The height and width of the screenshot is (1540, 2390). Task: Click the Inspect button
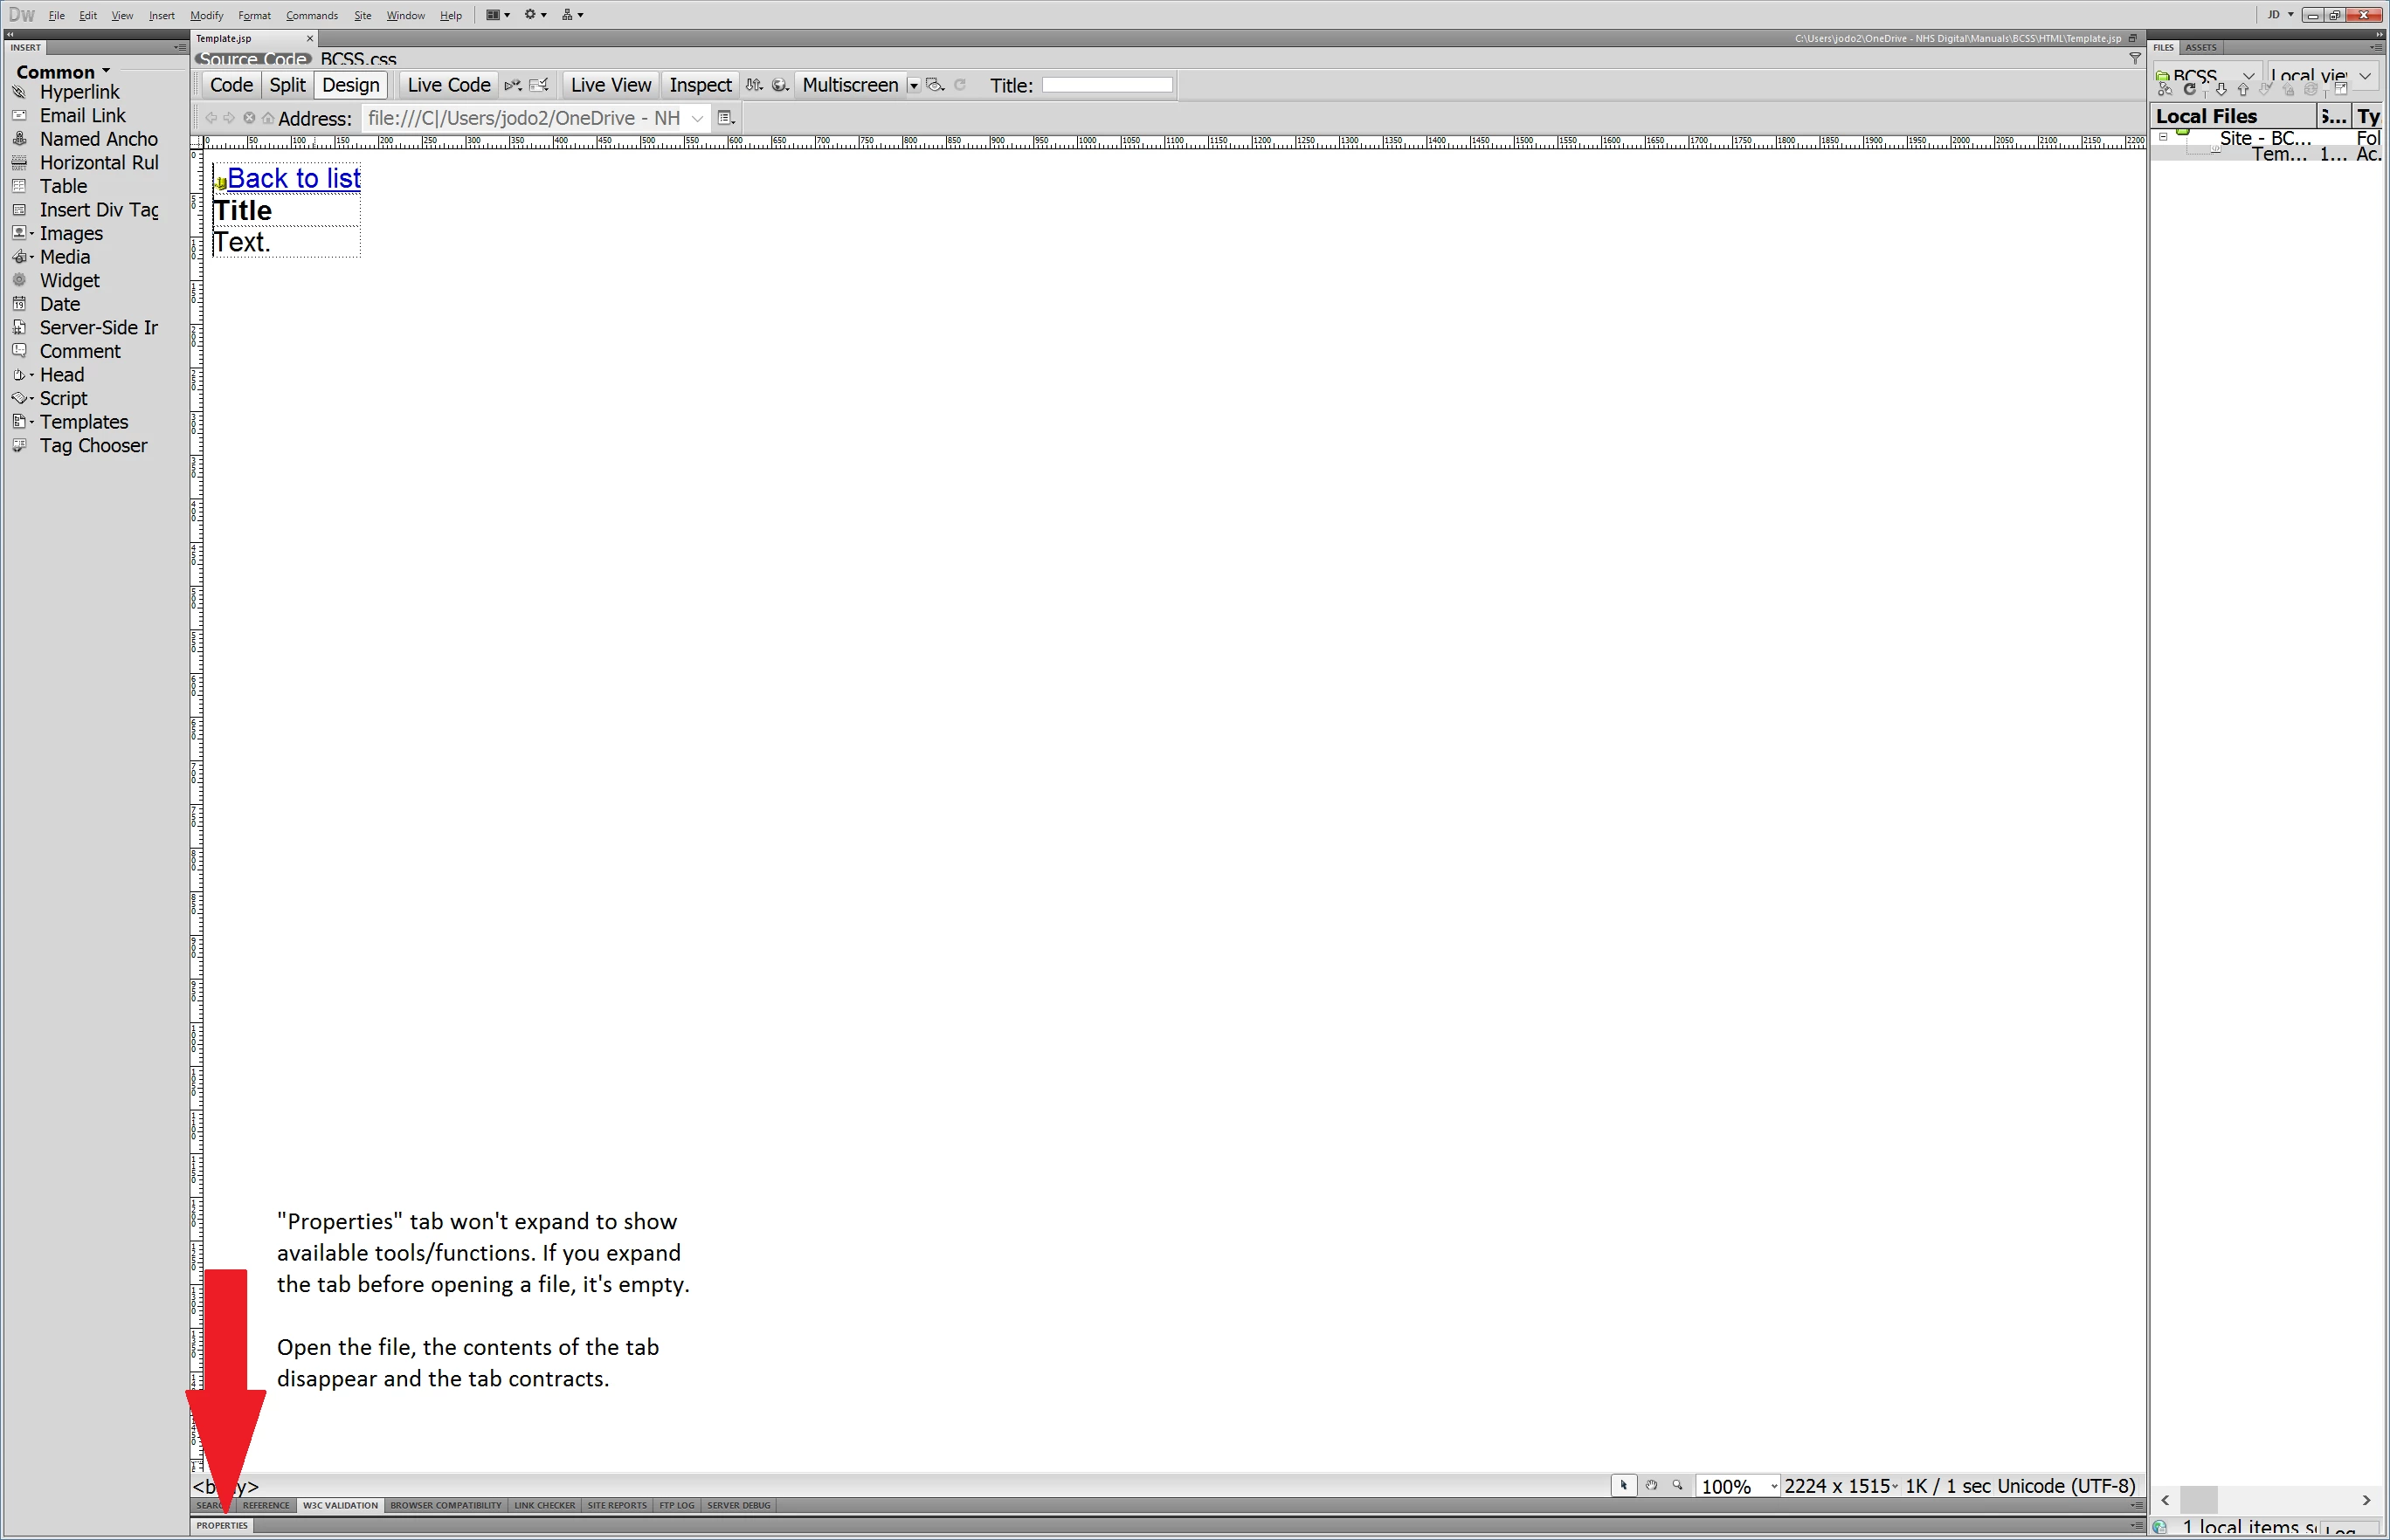701,85
